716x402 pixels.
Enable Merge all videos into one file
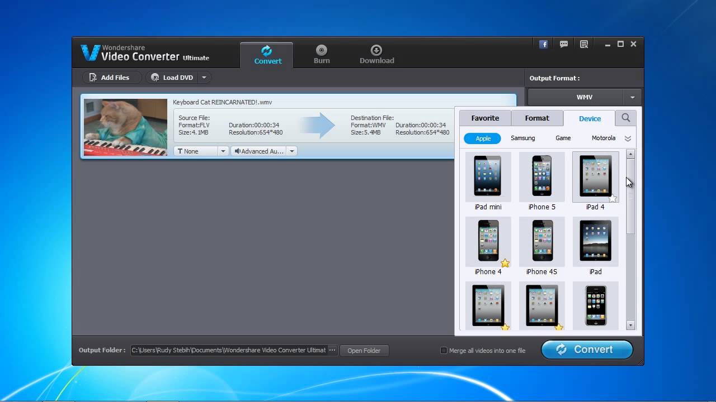click(444, 351)
